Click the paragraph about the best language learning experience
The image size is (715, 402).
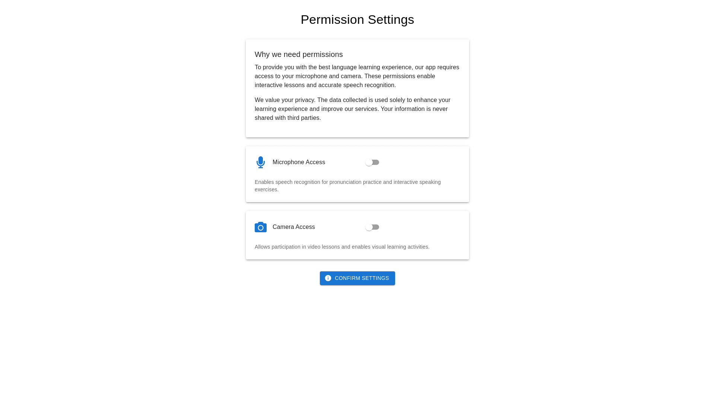[x=357, y=76]
